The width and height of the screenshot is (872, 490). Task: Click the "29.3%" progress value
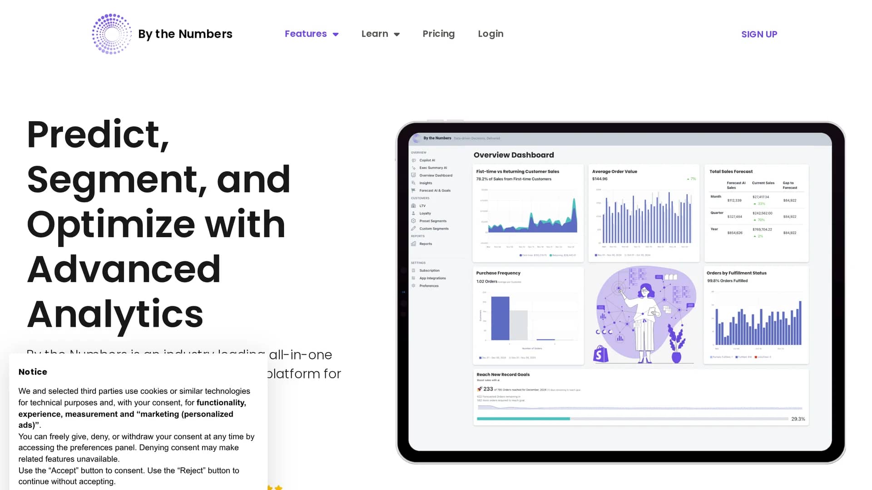coord(798,419)
